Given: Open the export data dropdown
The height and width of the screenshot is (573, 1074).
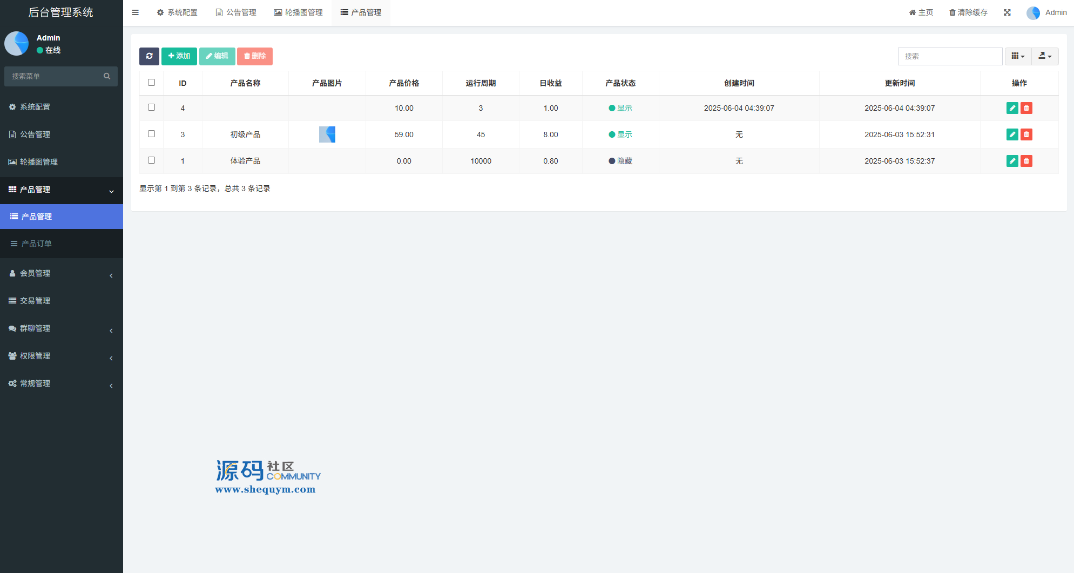Looking at the screenshot, I should tap(1045, 56).
